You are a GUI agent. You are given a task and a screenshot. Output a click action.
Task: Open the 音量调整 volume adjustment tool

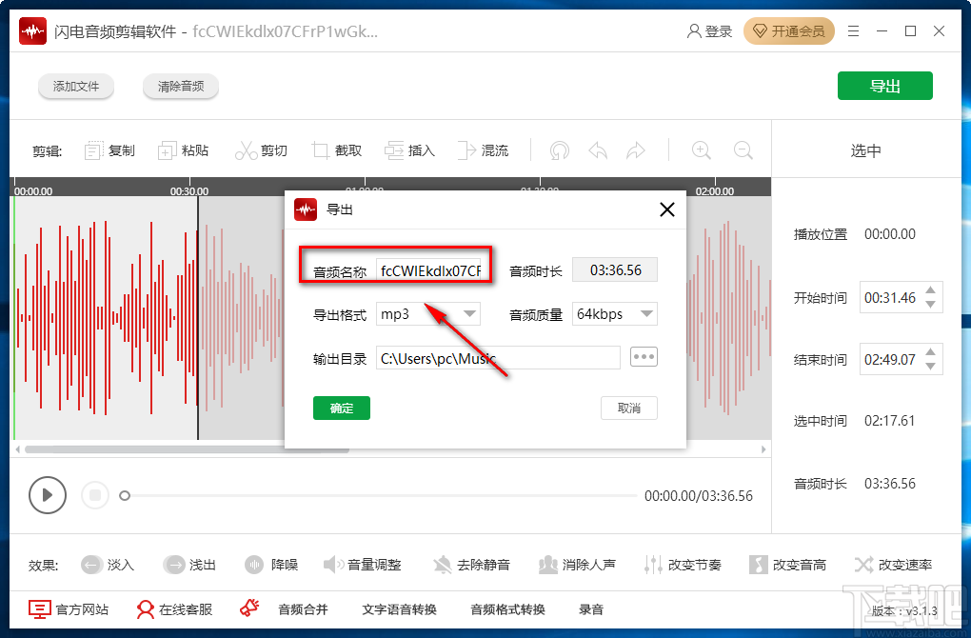[364, 564]
